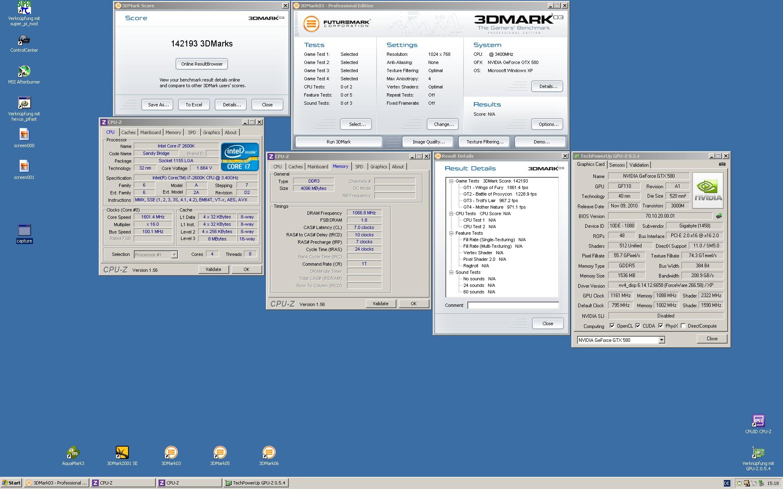Image resolution: width=783 pixels, height=489 pixels.
Task: Click the system tray clock 15:18
Action: 772,483
